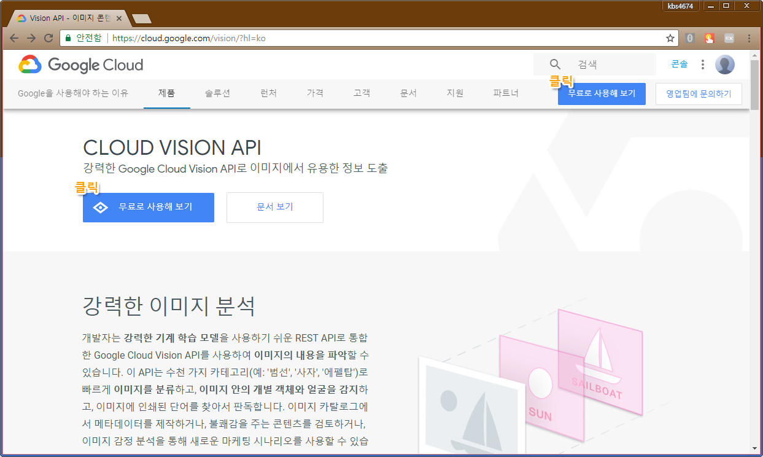Viewport: 763px width, 457px height.
Task: Select the 제품 menu item
Action: point(167,93)
